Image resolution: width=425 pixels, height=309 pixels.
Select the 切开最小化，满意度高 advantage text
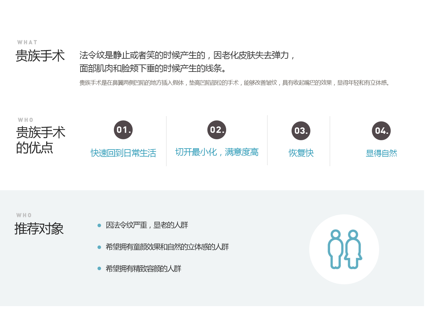[x=217, y=152]
